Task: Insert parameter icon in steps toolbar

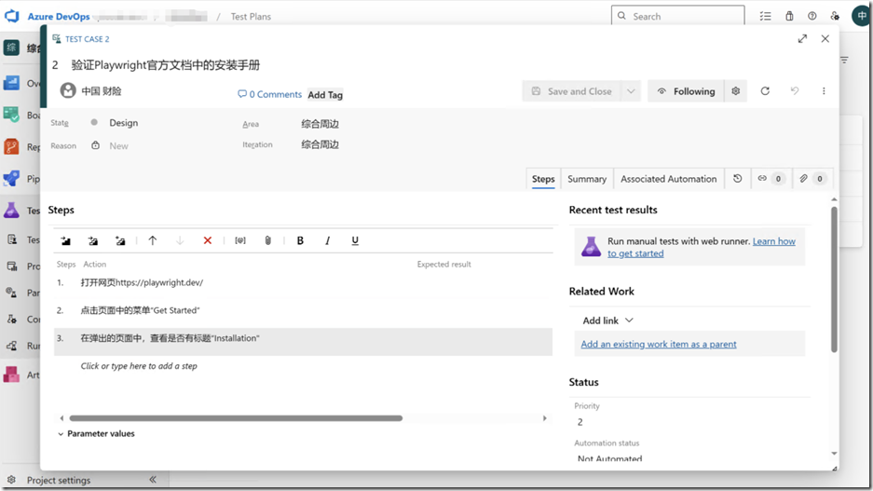Action: tap(240, 240)
